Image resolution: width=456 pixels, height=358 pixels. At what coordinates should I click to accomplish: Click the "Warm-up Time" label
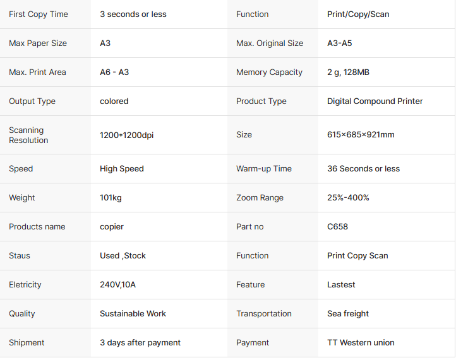click(x=264, y=169)
